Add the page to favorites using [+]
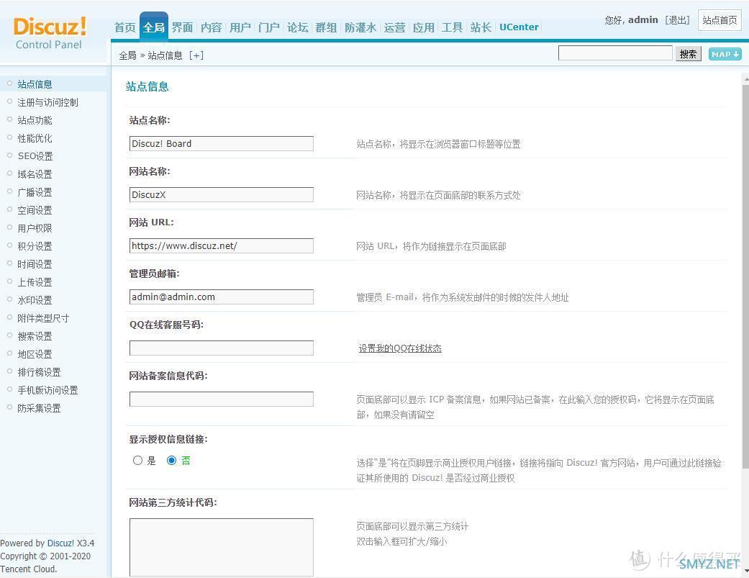The height and width of the screenshot is (578, 749). pyautogui.click(x=196, y=55)
